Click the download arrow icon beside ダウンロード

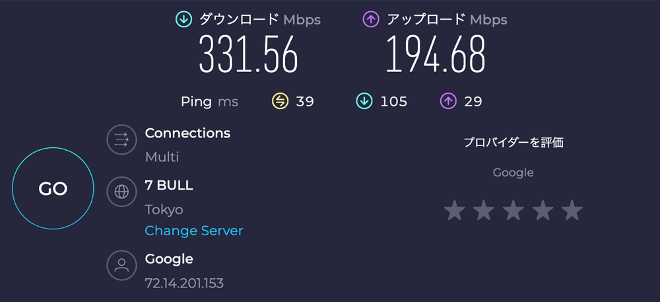(184, 20)
